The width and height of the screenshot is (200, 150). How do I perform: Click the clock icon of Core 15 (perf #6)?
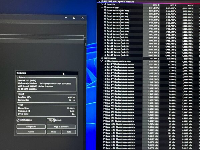[105, 55]
